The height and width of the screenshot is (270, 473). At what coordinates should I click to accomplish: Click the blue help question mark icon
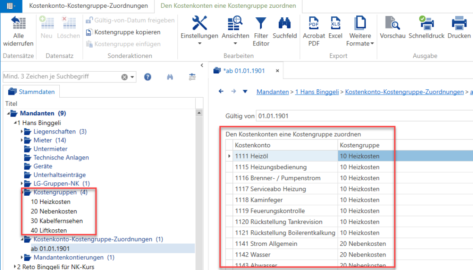(x=148, y=77)
